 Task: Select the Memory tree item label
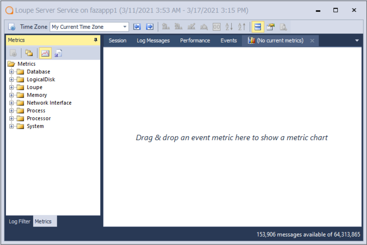37,95
